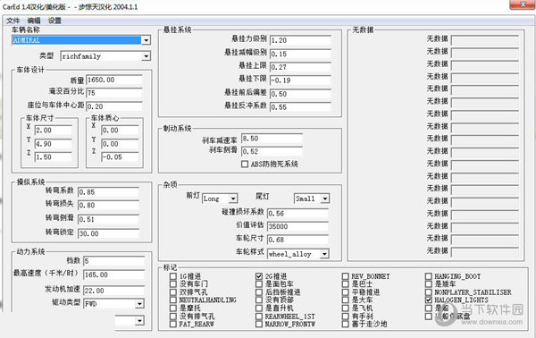Enable the 平稳推进 checkbox
Image resolution: width=536 pixels, height=338 pixels.
coord(345,292)
